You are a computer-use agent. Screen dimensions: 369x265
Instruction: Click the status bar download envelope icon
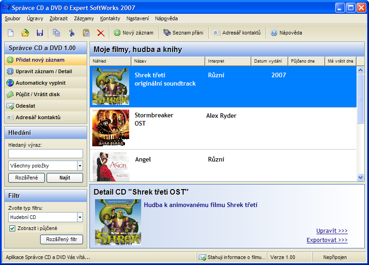(202, 257)
